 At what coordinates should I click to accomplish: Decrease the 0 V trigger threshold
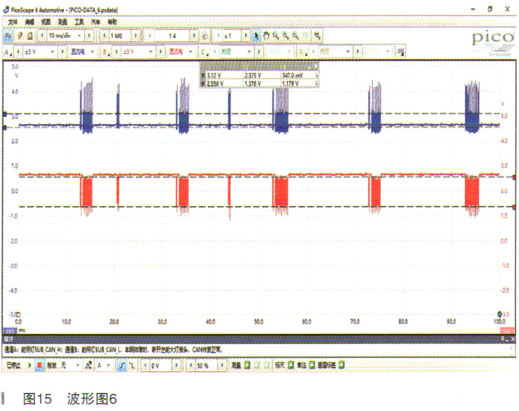pos(145,365)
